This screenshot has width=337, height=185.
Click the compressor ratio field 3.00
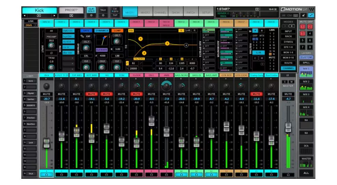coord(118,49)
